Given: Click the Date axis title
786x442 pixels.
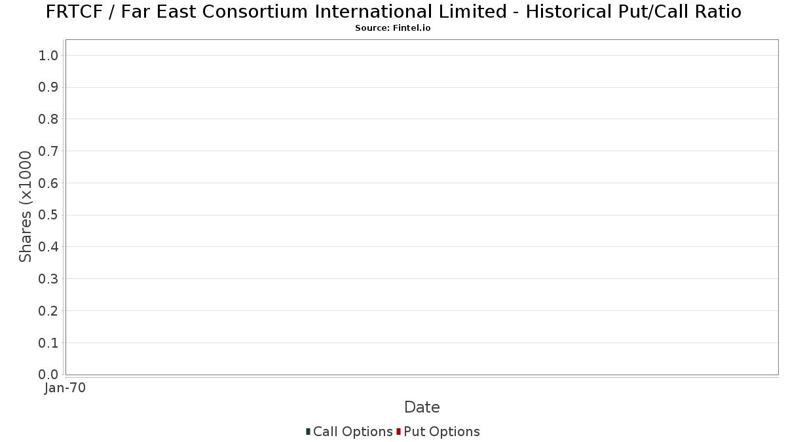Looking at the screenshot, I should coord(422,407).
